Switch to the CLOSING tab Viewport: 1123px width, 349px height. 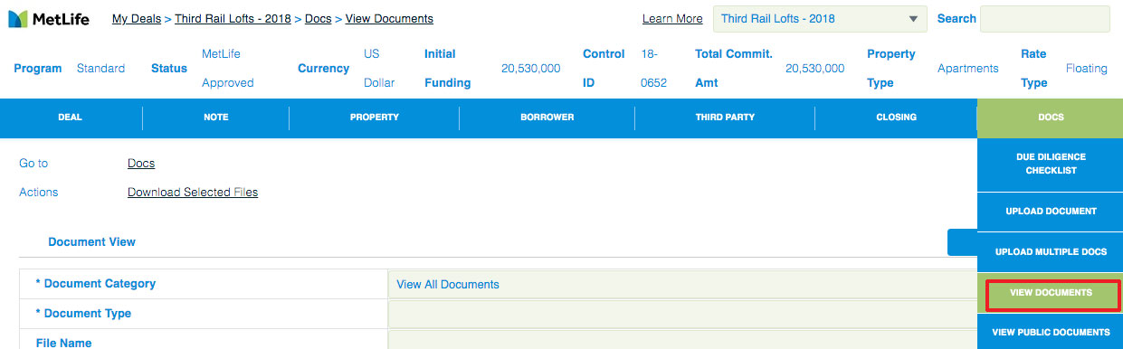coord(897,118)
